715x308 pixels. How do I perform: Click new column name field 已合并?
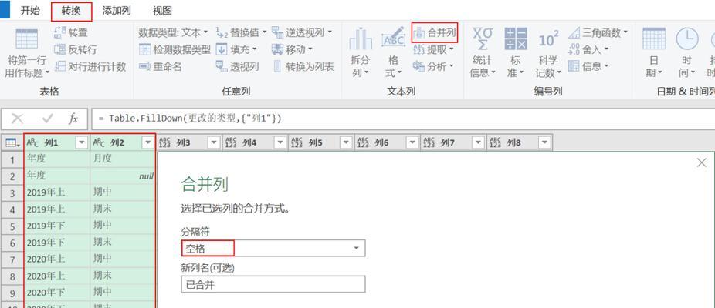pos(273,284)
